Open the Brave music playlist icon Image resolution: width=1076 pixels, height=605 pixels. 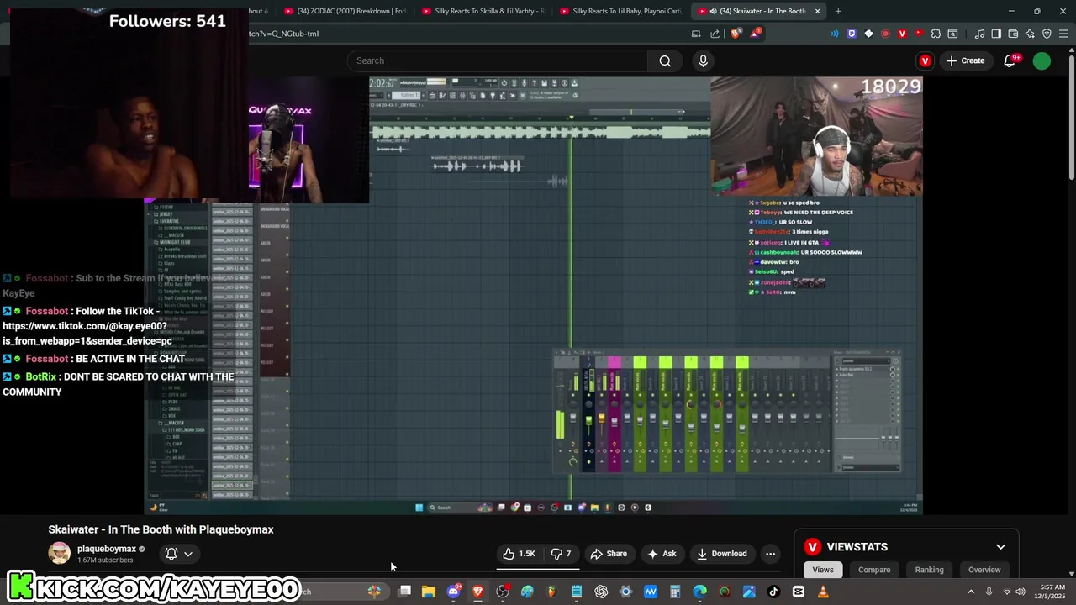click(979, 34)
